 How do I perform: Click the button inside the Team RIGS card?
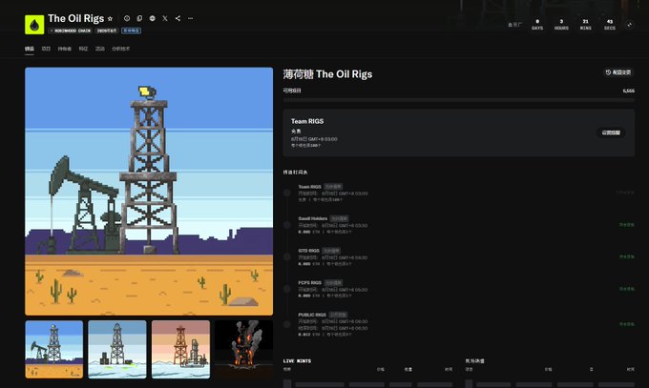(611, 133)
